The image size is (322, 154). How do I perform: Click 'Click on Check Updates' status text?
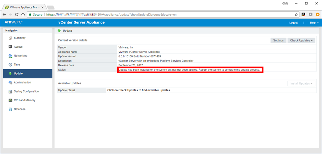tap(139, 90)
